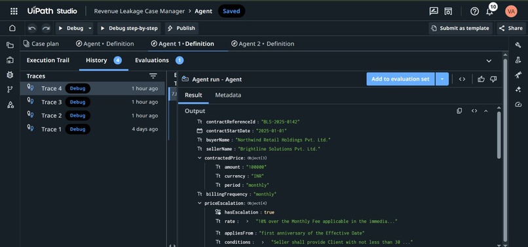Open the Debug dropdown arrow

click(90, 28)
